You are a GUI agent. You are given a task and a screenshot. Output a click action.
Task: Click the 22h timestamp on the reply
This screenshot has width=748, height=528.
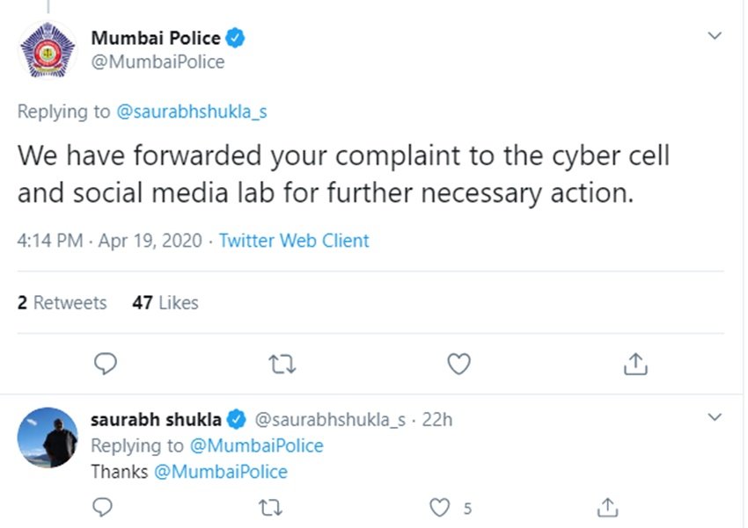tap(437, 420)
